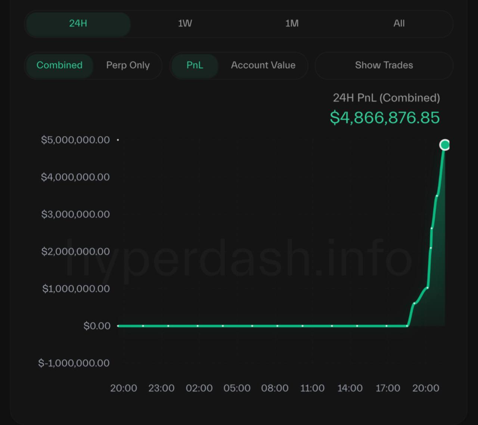This screenshot has width=478, height=425.
Task: Select the PnL chart mode
Action: click(x=195, y=65)
